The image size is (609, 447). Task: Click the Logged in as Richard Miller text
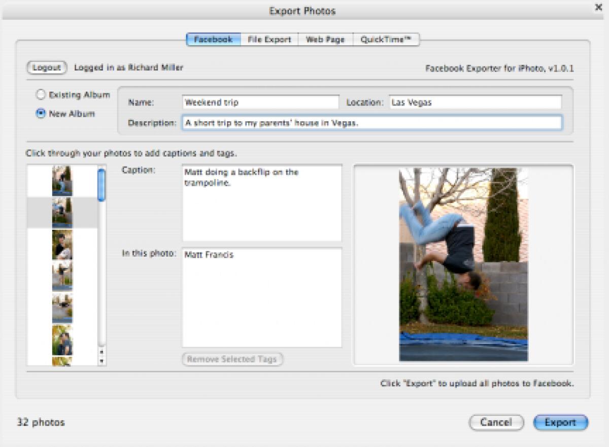tap(129, 67)
